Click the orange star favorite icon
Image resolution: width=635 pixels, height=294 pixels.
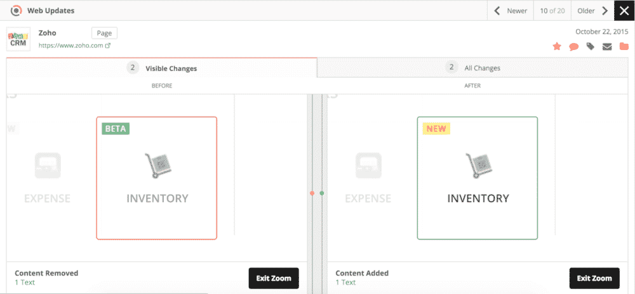coord(557,46)
